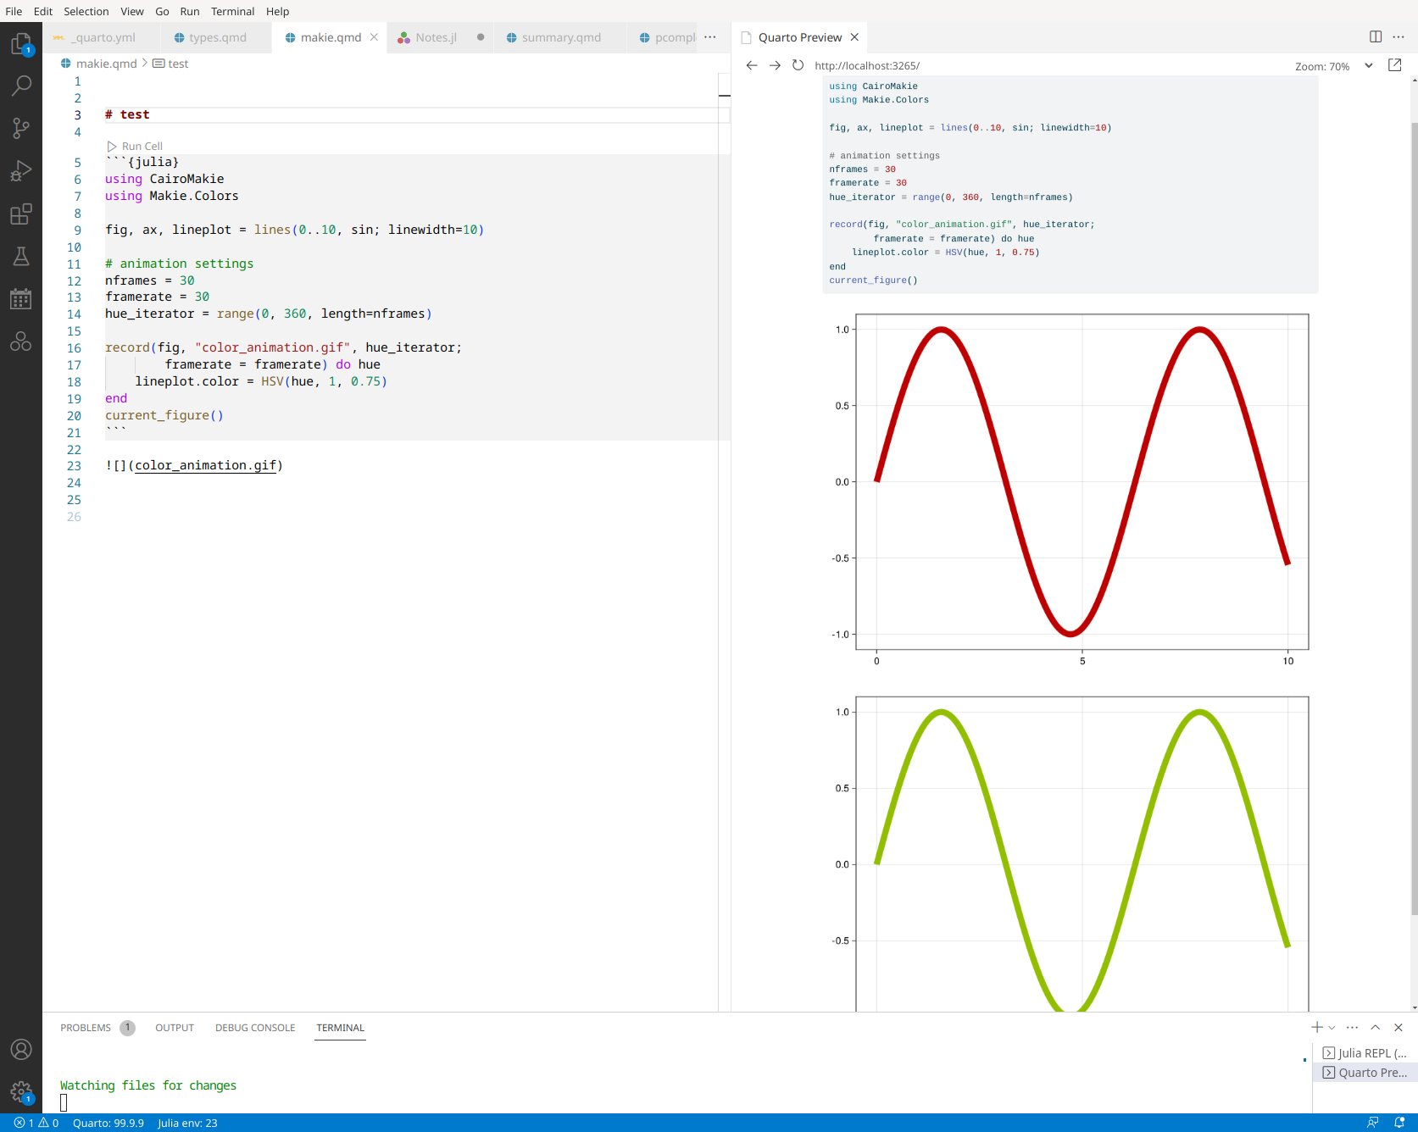Close the bottom panel
Viewport: 1418px width, 1132px height.
[x=1399, y=1027]
